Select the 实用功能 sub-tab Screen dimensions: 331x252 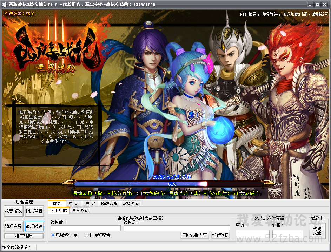59,211
